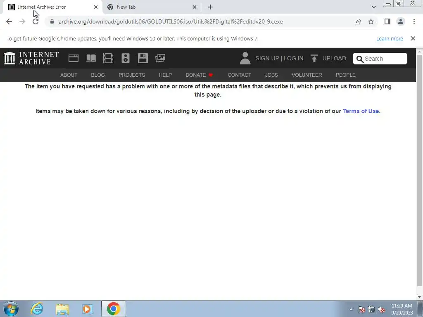Click the upload arrow icon
This screenshot has width=423, height=317.
314,58
